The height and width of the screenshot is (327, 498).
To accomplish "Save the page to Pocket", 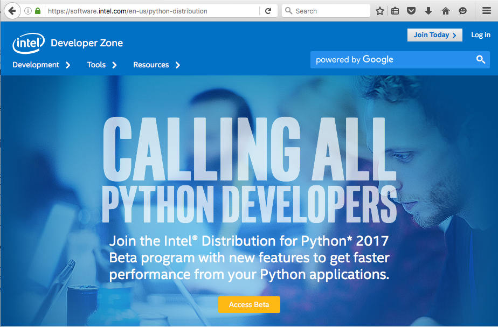I will tap(412, 11).
